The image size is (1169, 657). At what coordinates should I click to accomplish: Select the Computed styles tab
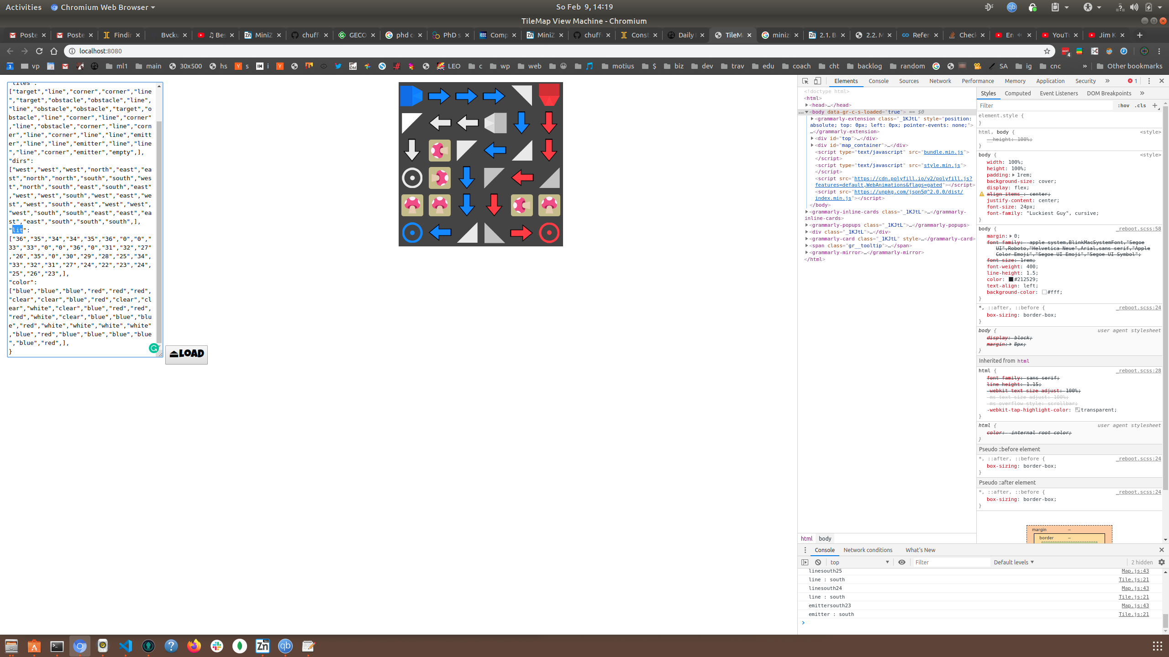[x=1017, y=93]
